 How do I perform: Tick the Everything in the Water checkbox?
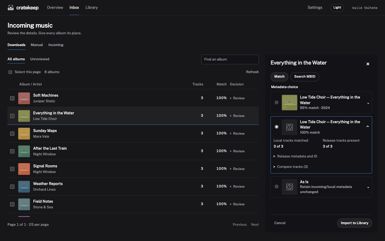coord(12,116)
